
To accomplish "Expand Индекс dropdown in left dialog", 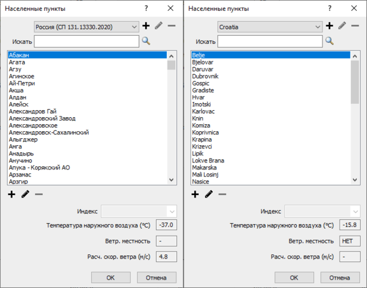I will coord(139,212).
